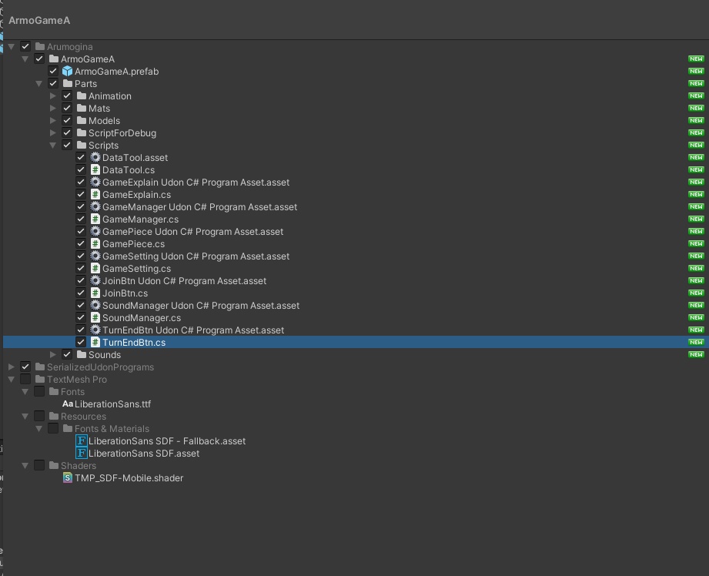Click the TurnEndBtn.cs script icon

(x=95, y=342)
